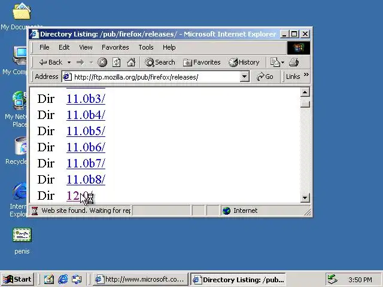Image resolution: width=383 pixels, height=287 pixels.
Task: Maximize the Internet Explorer window
Action: click(294, 34)
